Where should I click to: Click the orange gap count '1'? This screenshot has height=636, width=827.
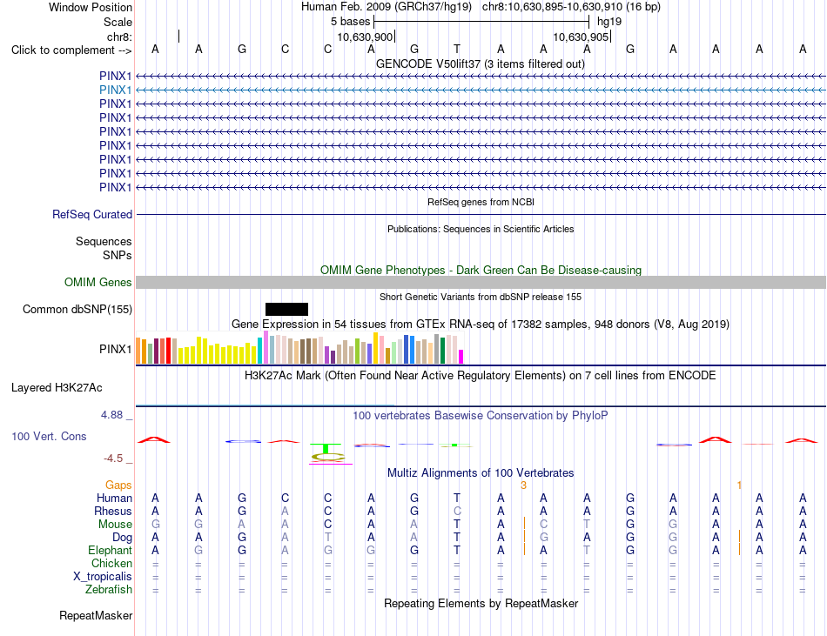coord(739,485)
